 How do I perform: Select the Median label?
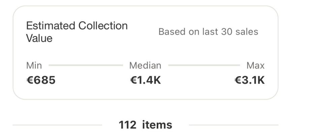145,65
